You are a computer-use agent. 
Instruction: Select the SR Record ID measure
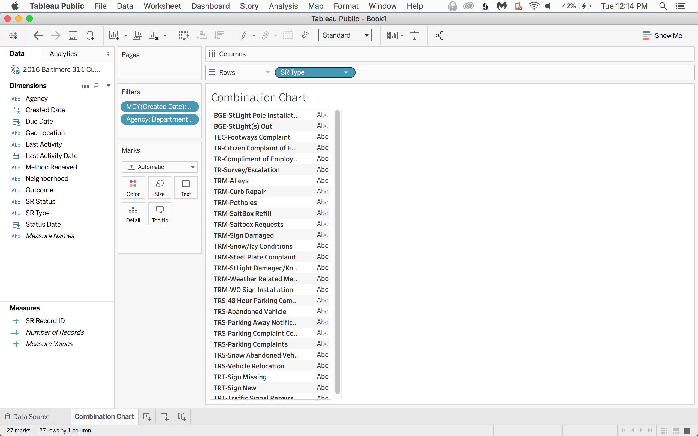tap(45, 321)
